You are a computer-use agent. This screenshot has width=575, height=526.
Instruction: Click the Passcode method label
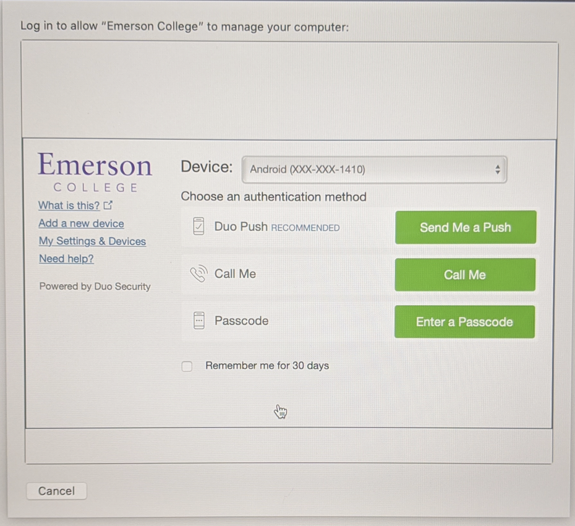click(241, 321)
